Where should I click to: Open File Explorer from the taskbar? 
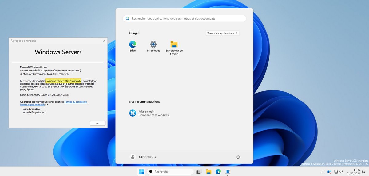[x=208, y=172]
